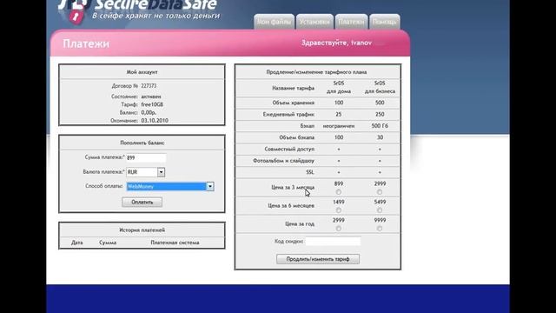Click the Платежная система column header
The width and height of the screenshot is (556, 313).
pyautogui.click(x=175, y=243)
